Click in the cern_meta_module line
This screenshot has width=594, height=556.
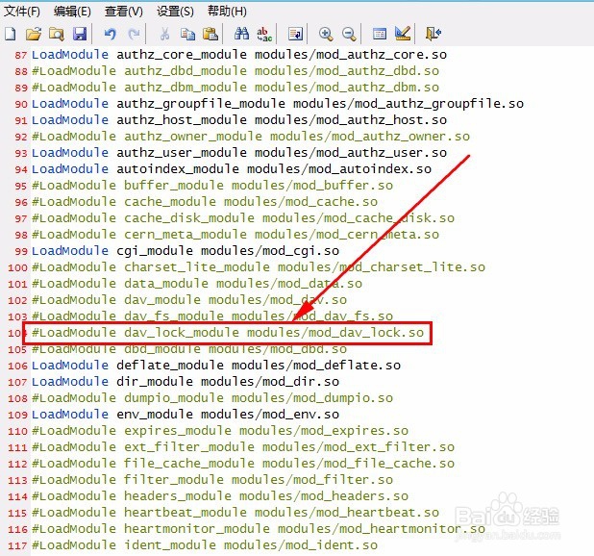pyautogui.click(x=235, y=234)
